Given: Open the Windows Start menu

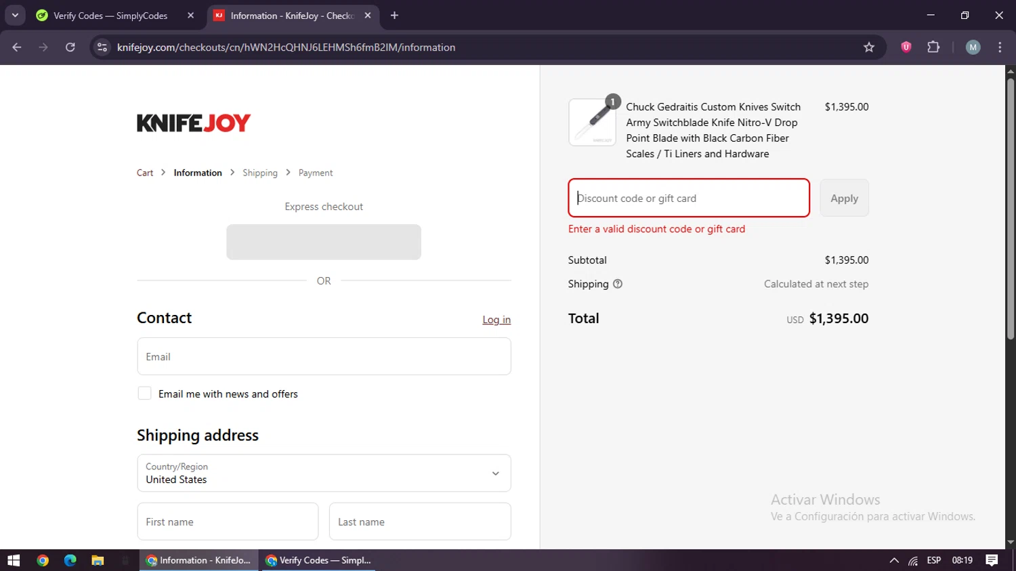Looking at the screenshot, I should tap(14, 560).
